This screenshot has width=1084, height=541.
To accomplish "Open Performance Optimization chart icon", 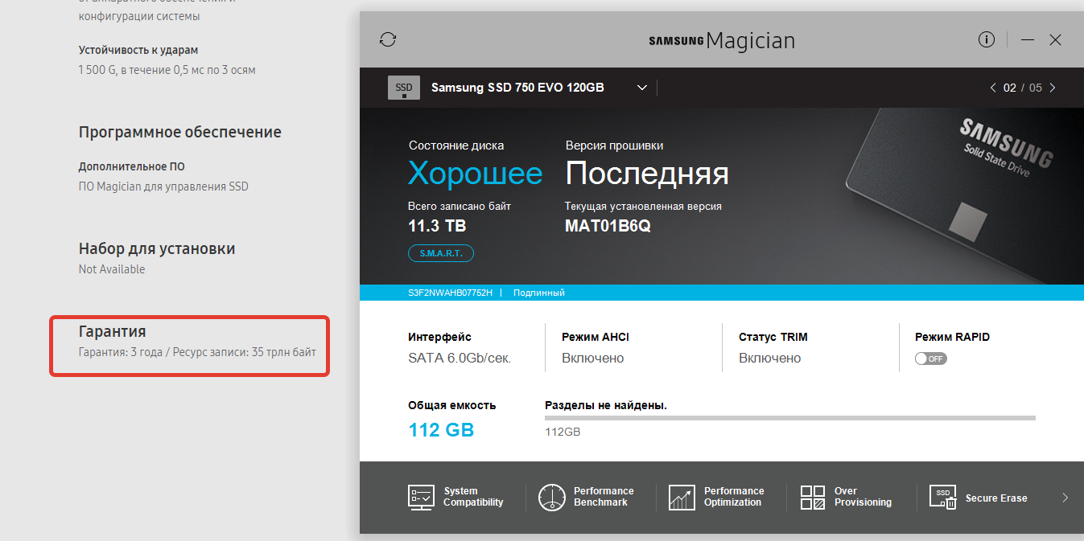I will (x=682, y=497).
